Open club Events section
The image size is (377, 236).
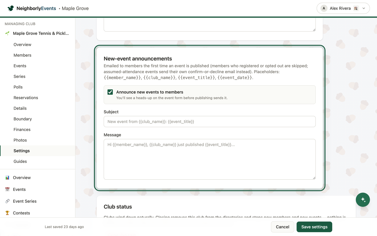[x=20, y=66]
